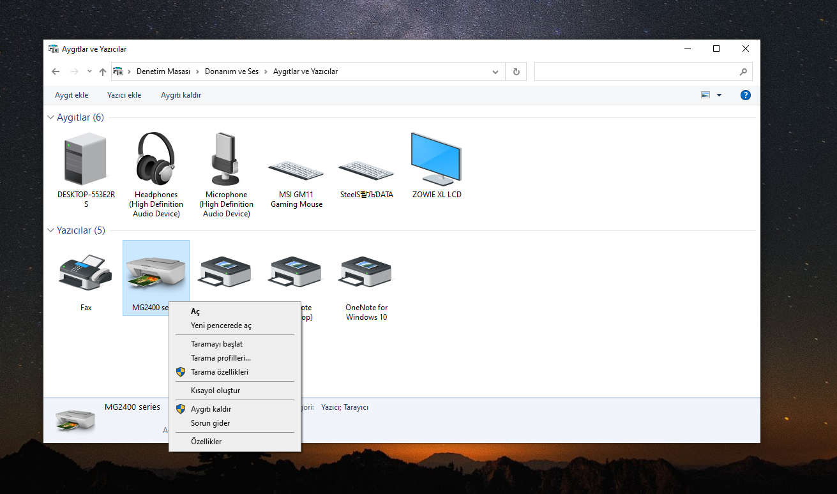Choose Yeni pencerede aç menu item

(x=235, y=326)
